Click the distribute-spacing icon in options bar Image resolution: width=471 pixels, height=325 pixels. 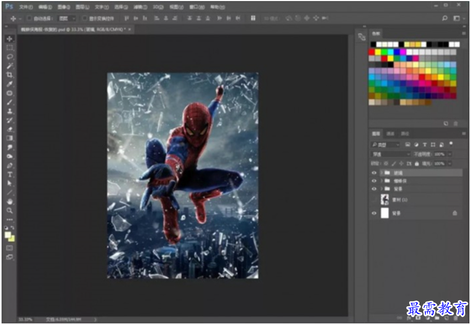pyautogui.click(x=253, y=18)
